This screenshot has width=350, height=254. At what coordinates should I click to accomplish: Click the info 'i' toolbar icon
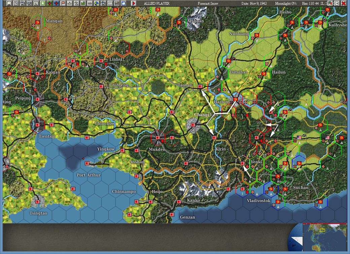point(36,3)
